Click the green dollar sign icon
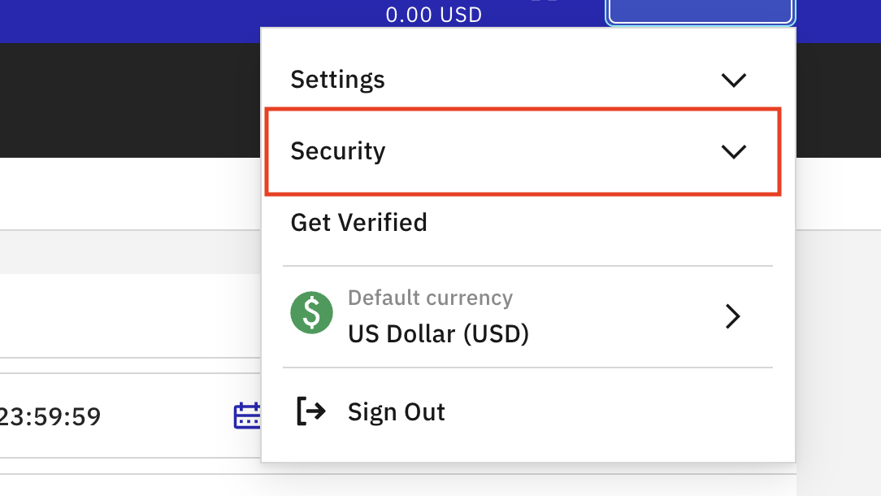Viewport: 881px width, 496px height. tap(312, 313)
